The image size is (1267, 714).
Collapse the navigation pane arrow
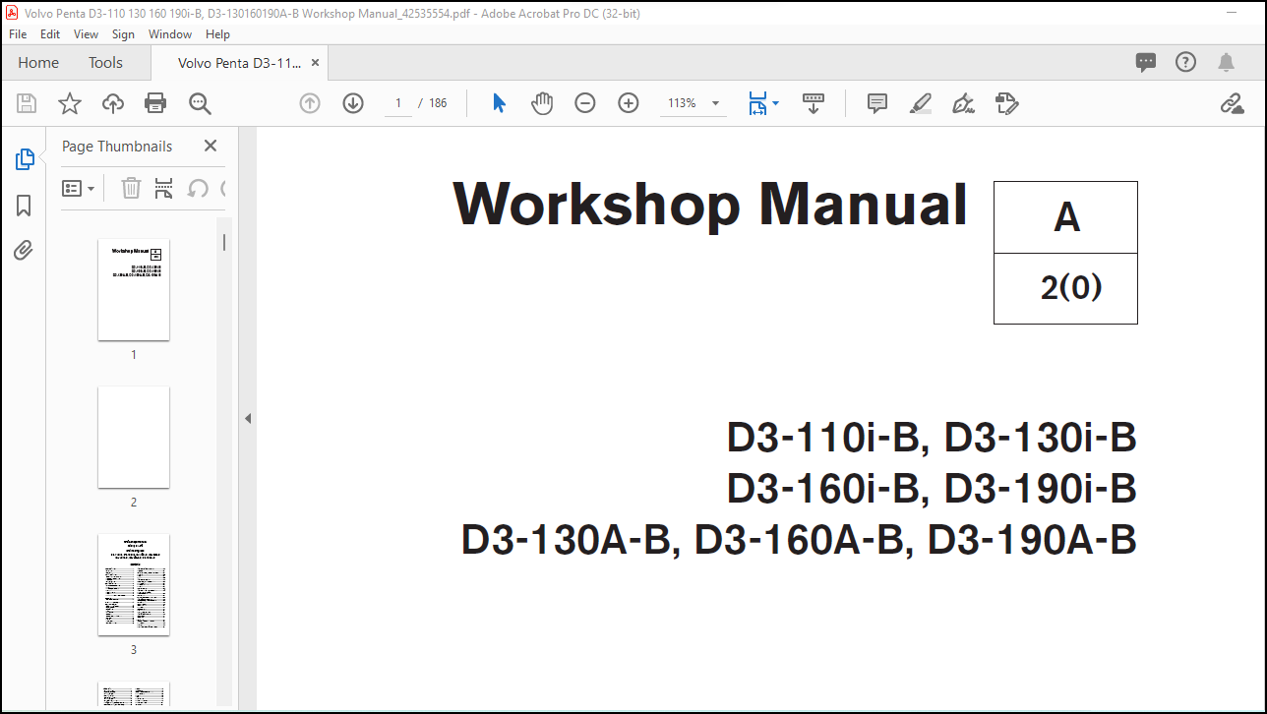pos(248,418)
